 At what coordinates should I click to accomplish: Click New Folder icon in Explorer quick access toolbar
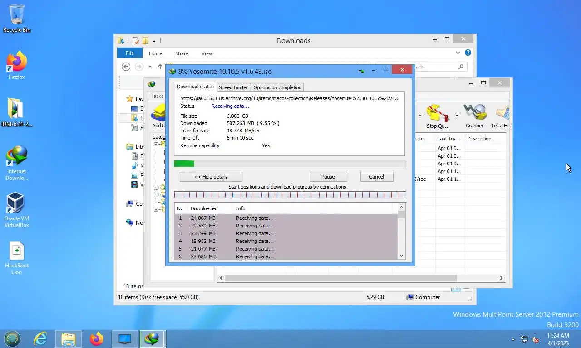pyautogui.click(x=145, y=41)
